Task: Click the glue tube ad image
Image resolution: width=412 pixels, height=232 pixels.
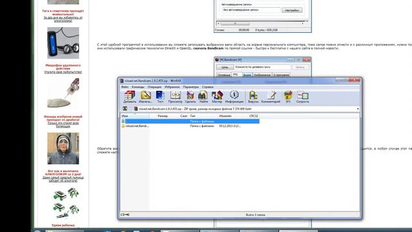Action: point(63,93)
